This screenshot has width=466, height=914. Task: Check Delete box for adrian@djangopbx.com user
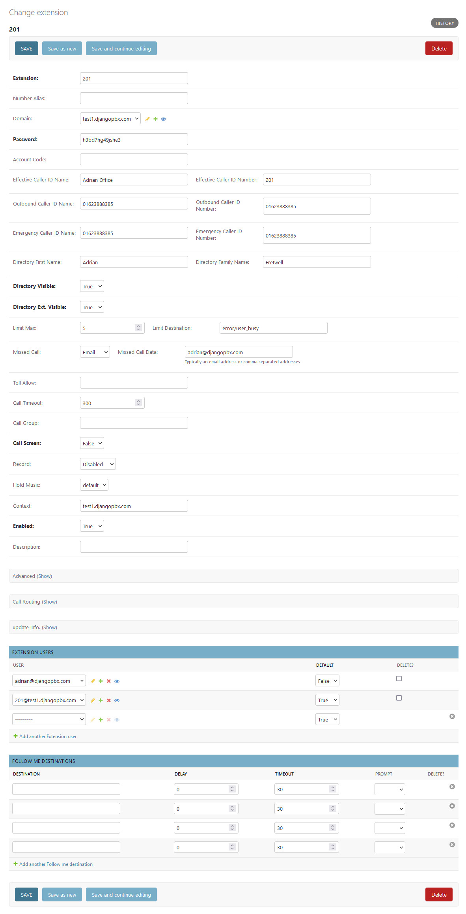click(399, 678)
